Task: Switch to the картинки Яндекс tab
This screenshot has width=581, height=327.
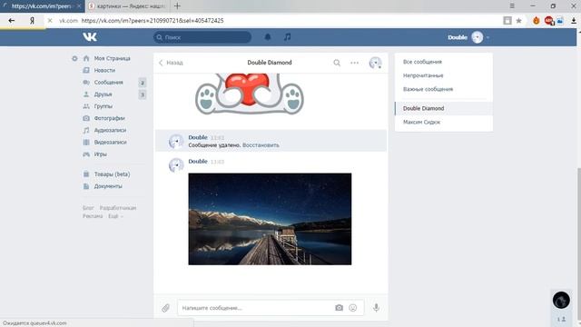Action: (x=127, y=6)
